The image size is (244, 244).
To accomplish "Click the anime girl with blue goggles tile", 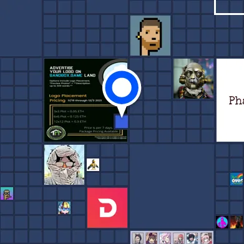I will point(64,208).
